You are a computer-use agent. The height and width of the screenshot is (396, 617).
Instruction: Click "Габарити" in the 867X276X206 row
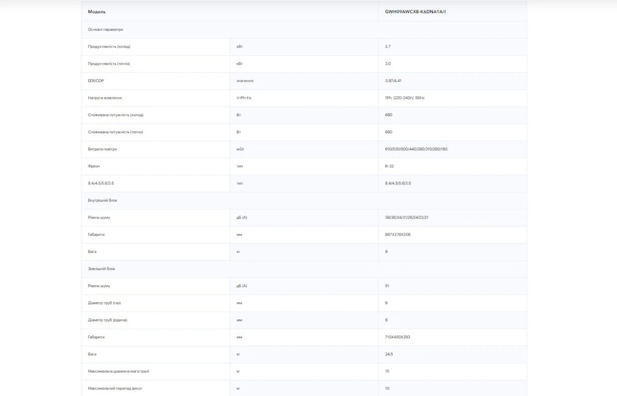coord(96,235)
